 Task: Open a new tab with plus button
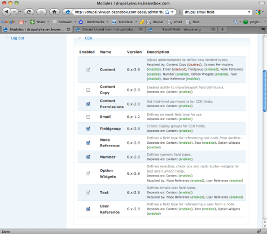tap(222, 29)
